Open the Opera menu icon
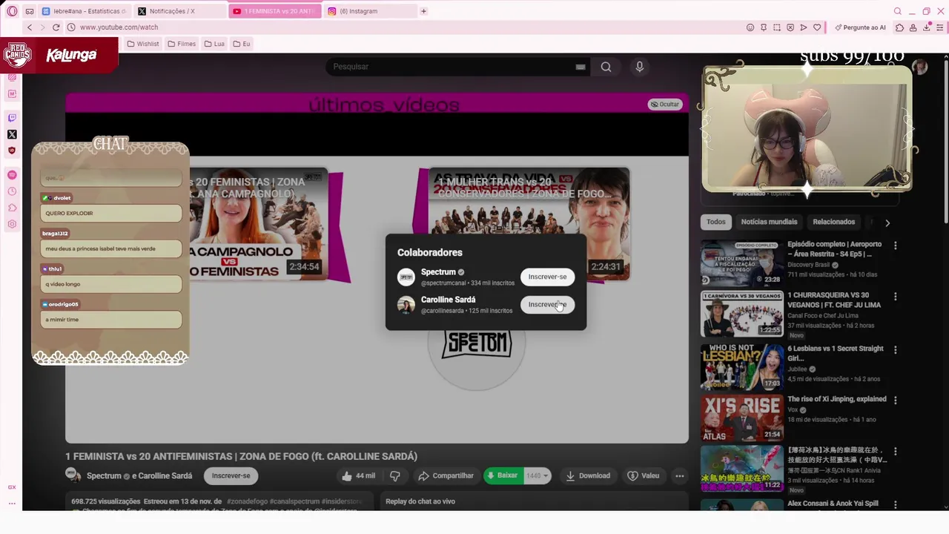This screenshot has width=949, height=534. 12,11
